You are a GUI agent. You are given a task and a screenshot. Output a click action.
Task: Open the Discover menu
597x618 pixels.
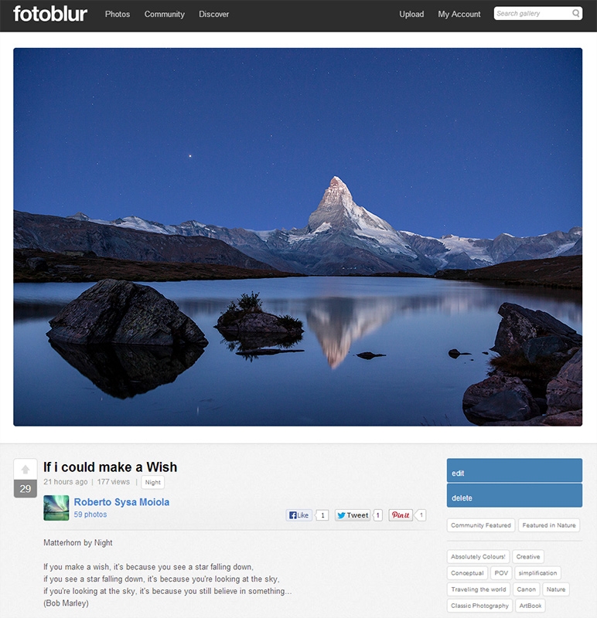point(213,14)
